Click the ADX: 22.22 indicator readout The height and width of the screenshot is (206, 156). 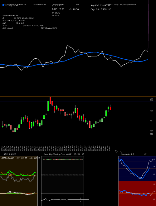tap(7, 158)
